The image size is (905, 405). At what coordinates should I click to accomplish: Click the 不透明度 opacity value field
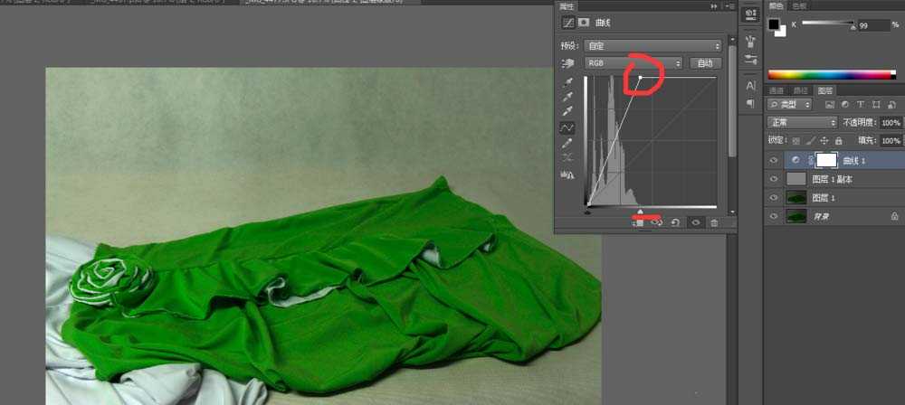click(x=890, y=122)
